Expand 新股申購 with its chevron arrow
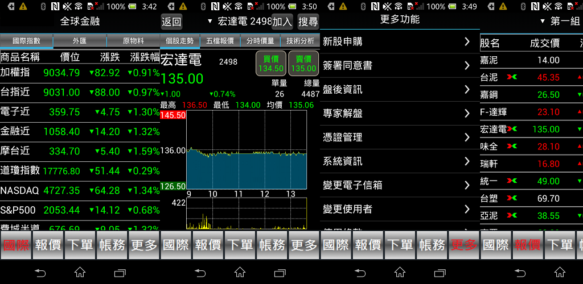Image resolution: width=583 pixels, height=284 pixels. (x=467, y=41)
